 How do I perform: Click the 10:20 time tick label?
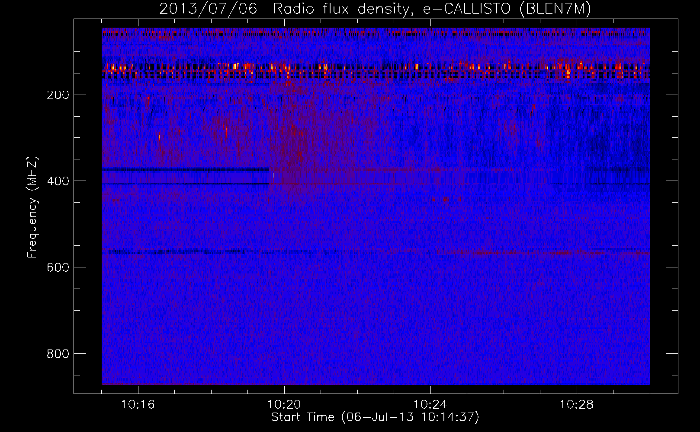point(284,405)
